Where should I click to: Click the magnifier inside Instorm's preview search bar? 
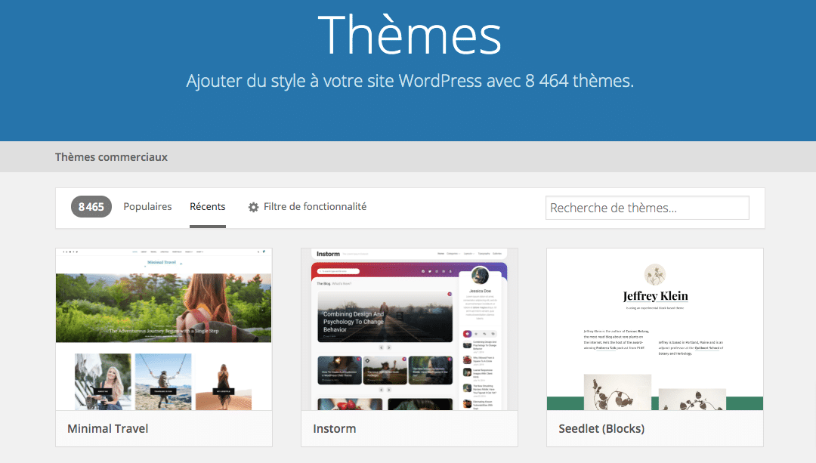click(320, 271)
